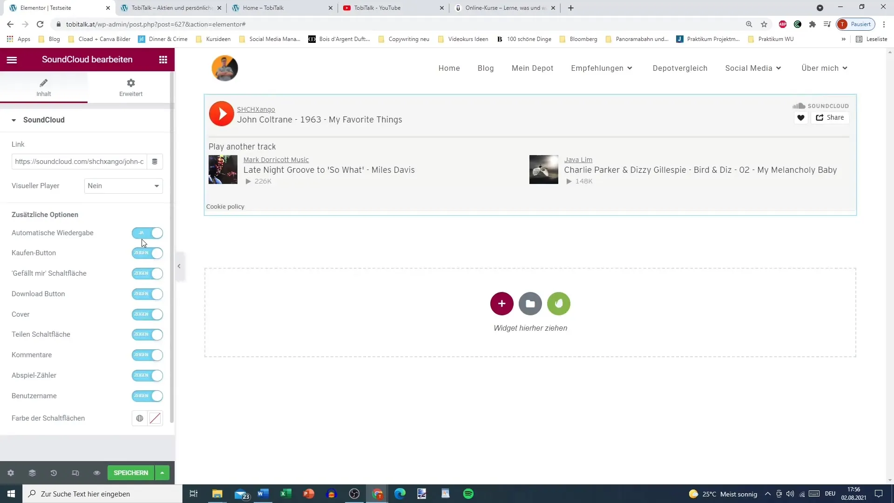Screen dimensions: 894x503
Task: Open Depotvergleich in site navigation
Action: 680,68
